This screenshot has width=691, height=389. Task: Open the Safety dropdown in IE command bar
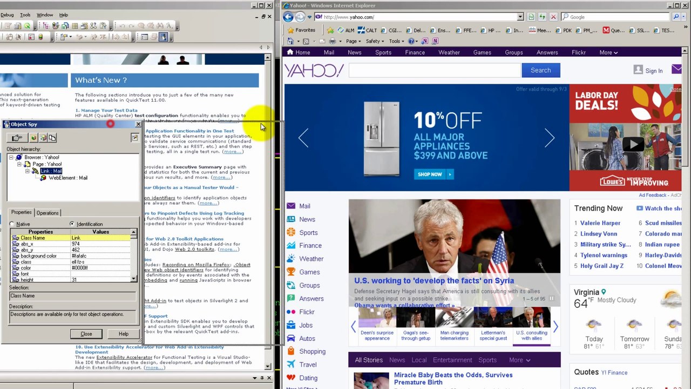(x=375, y=41)
